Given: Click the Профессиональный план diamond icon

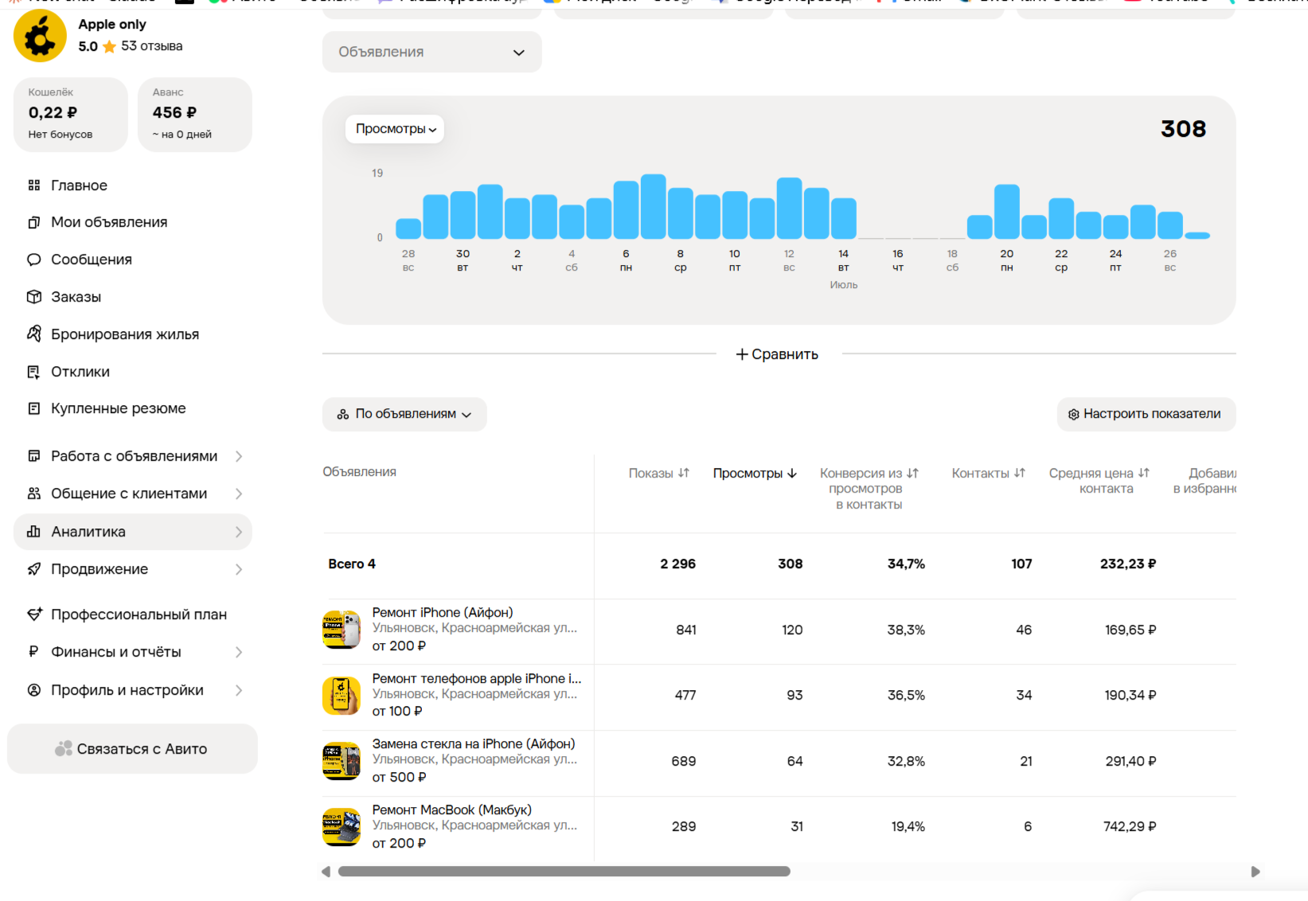Looking at the screenshot, I should point(33,614).
